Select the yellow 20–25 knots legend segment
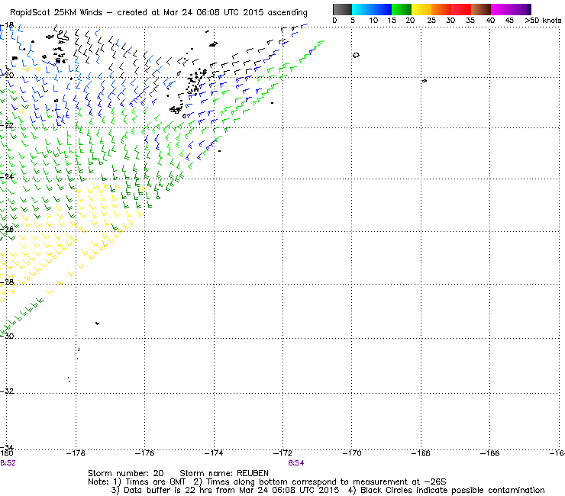This screenshot has height=496, width=565. [x=421, y=9]
